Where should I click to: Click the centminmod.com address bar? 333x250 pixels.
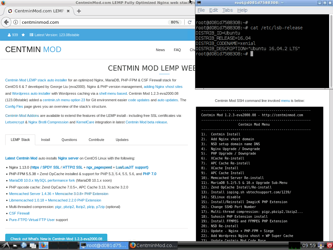(94, 22)
